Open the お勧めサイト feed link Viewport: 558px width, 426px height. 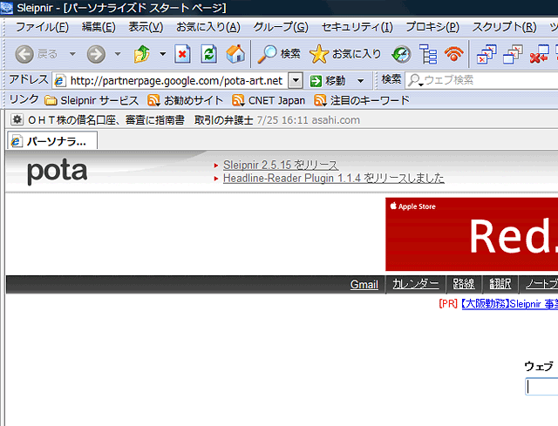(185, 101)
